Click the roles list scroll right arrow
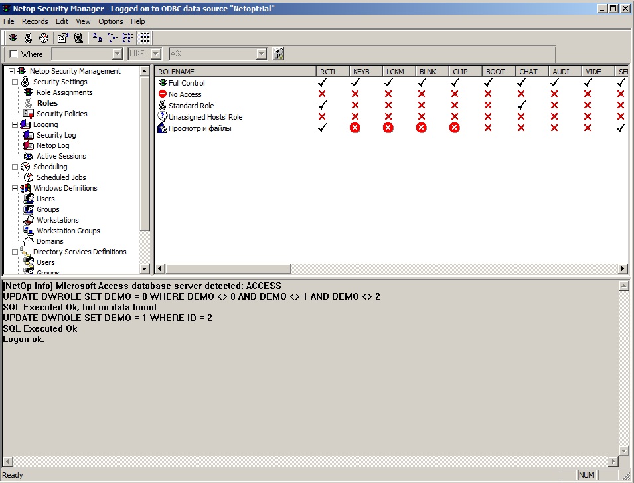Viewport: 634px width, 483px height. [623, 268]
